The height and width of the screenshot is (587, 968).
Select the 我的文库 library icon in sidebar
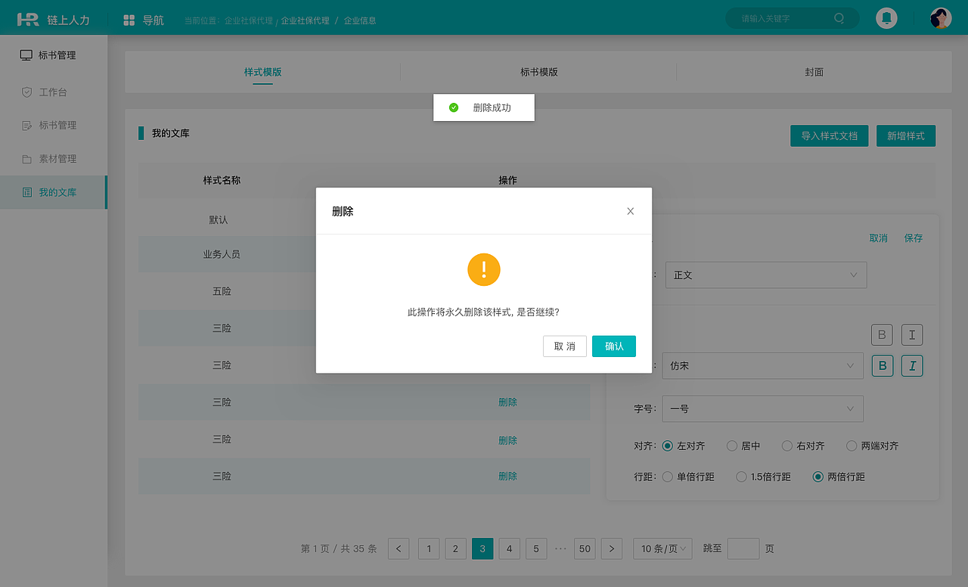26,192
